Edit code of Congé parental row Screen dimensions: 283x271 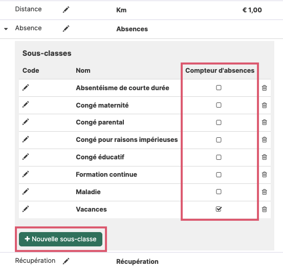tap(26, 122)
